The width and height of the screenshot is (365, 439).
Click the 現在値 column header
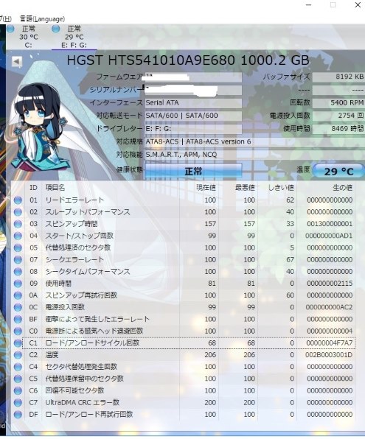click(x=206, y=188)
